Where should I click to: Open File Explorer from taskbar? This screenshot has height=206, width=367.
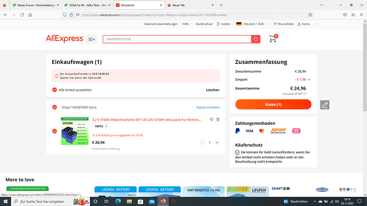pyautogui.click(x=129, y=201)
